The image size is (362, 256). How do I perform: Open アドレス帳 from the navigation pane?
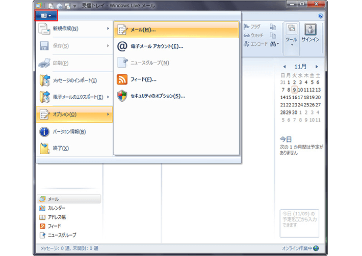click(56, 217)
